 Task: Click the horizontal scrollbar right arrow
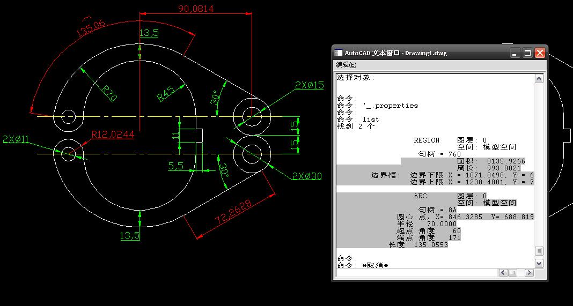point(529,272)
